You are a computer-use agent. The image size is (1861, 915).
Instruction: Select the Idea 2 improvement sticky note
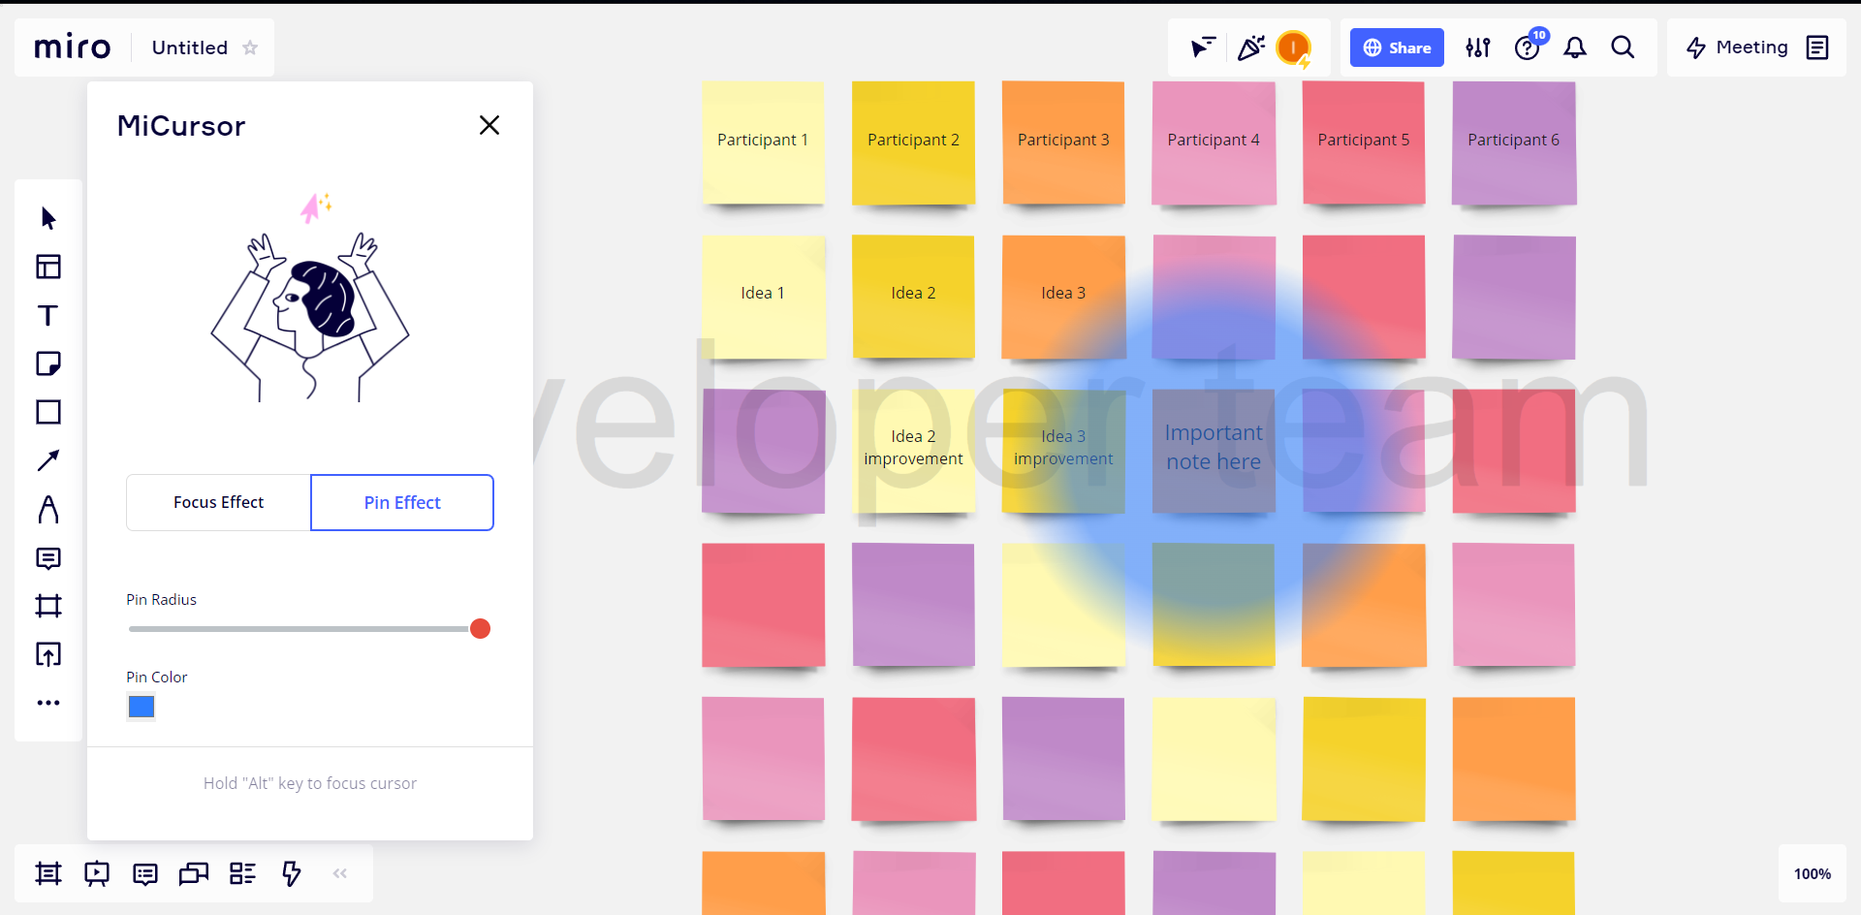(x=913, y=451)
